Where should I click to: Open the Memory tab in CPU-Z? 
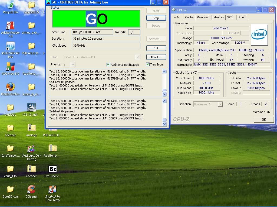219,17
